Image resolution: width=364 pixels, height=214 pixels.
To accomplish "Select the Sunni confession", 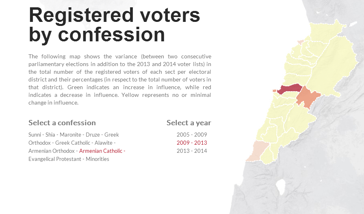I will click(x=34, y=135).
